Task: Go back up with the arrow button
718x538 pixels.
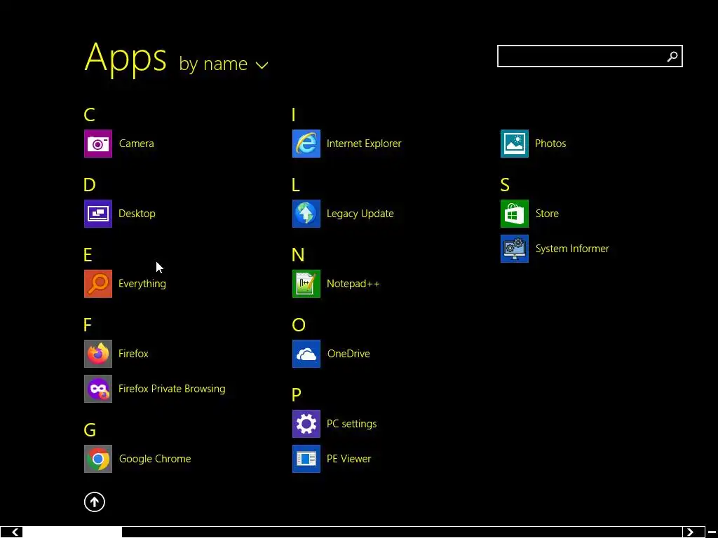Action: tap(95, 502)
